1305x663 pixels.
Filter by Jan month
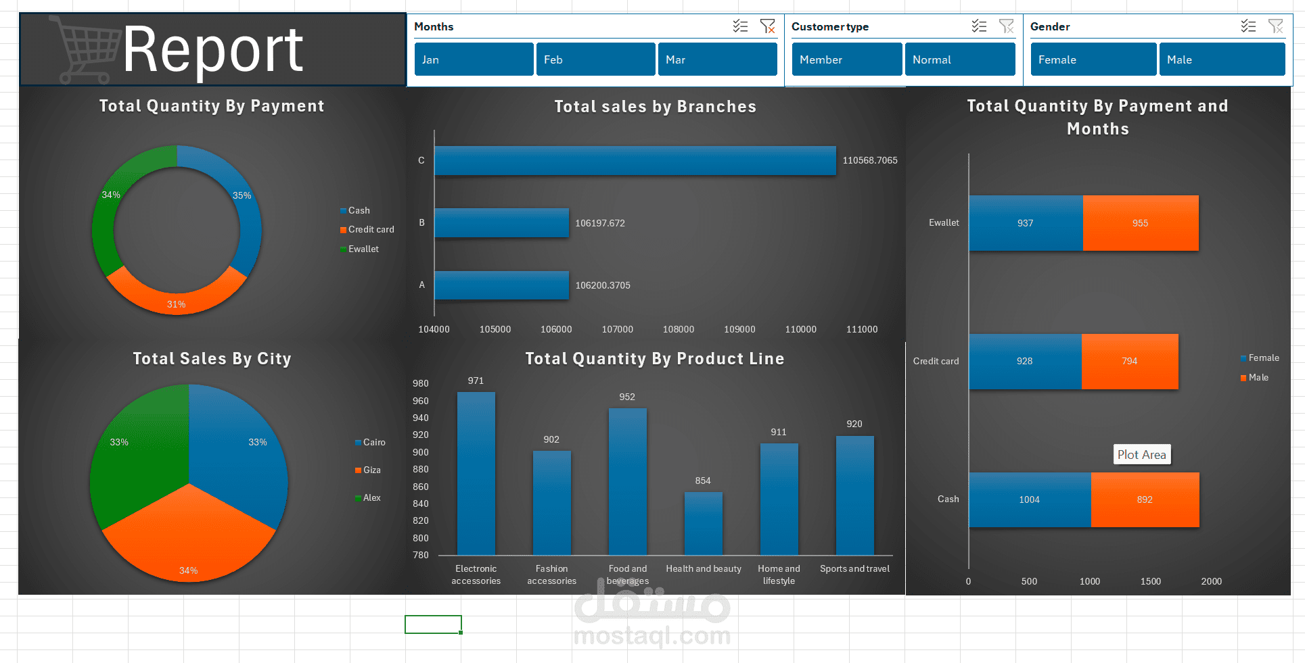tap(474, 59)
